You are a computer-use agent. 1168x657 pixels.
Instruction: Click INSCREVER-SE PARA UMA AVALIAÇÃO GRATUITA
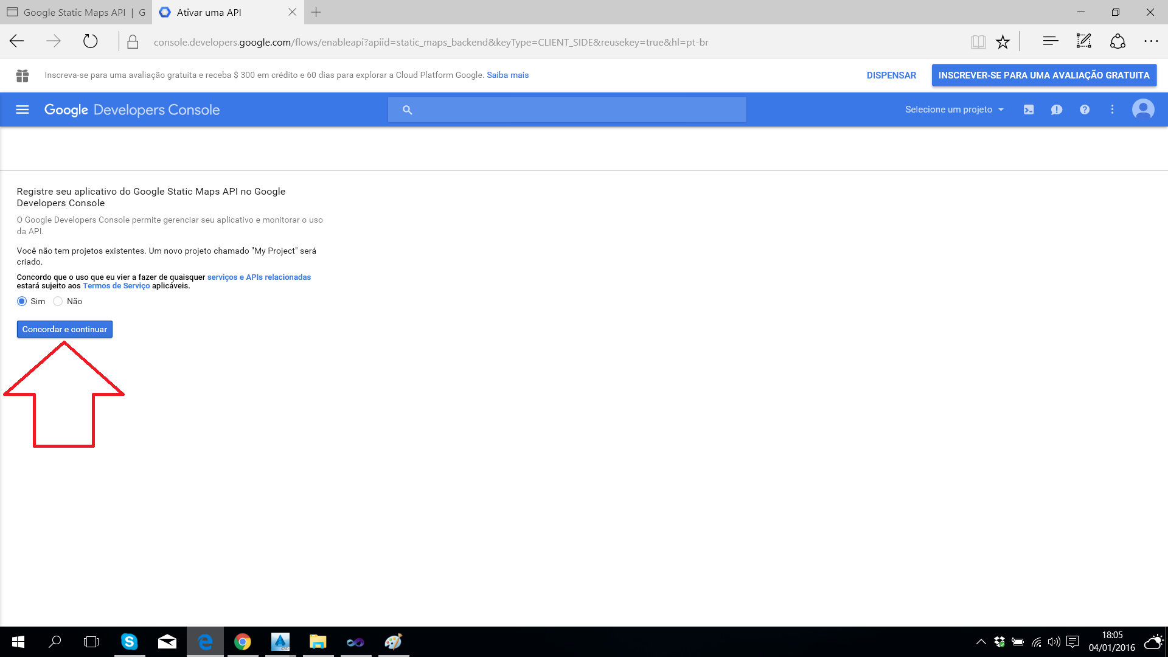[x=1044, y=75]
